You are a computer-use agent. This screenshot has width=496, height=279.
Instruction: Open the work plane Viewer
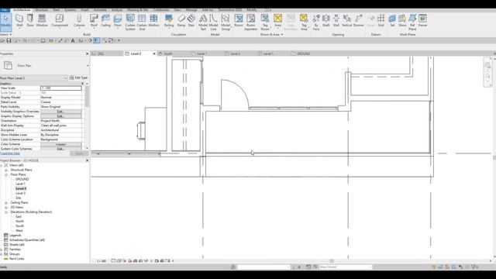422,21
